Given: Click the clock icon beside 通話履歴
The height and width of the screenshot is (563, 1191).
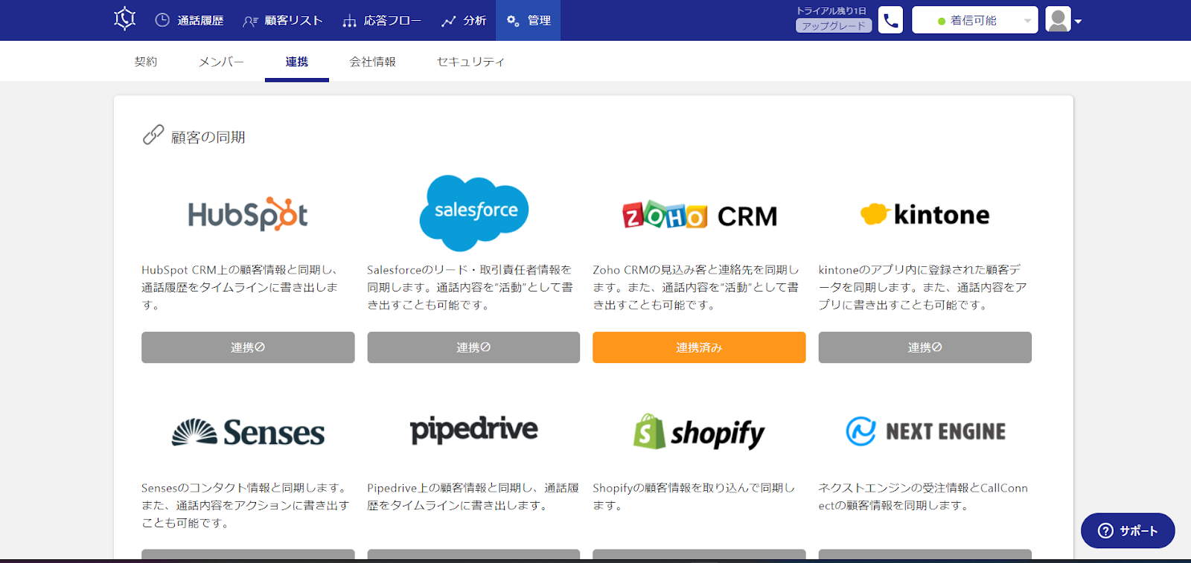Looking at the screenshot, I should pos(162,20).
